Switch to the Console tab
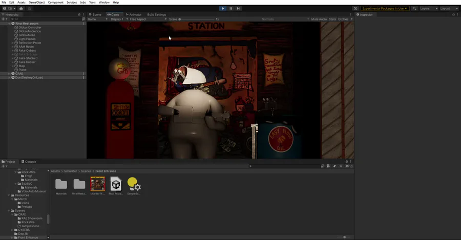461x240 pixels. (29, 162)
